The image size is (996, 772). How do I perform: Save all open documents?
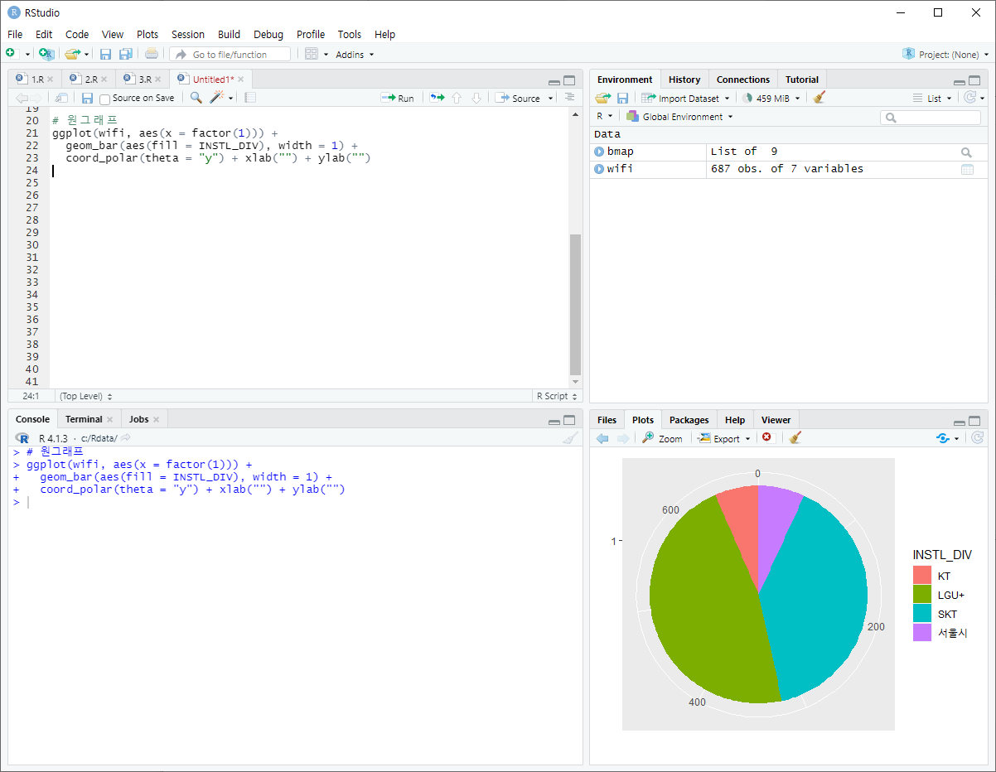pos(125,54)
